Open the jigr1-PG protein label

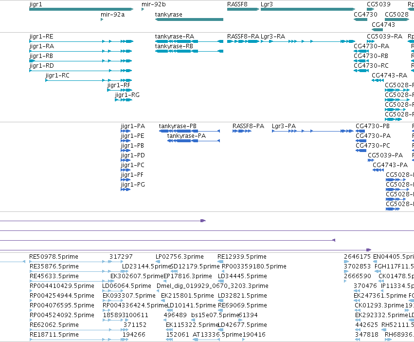(133, 185)
